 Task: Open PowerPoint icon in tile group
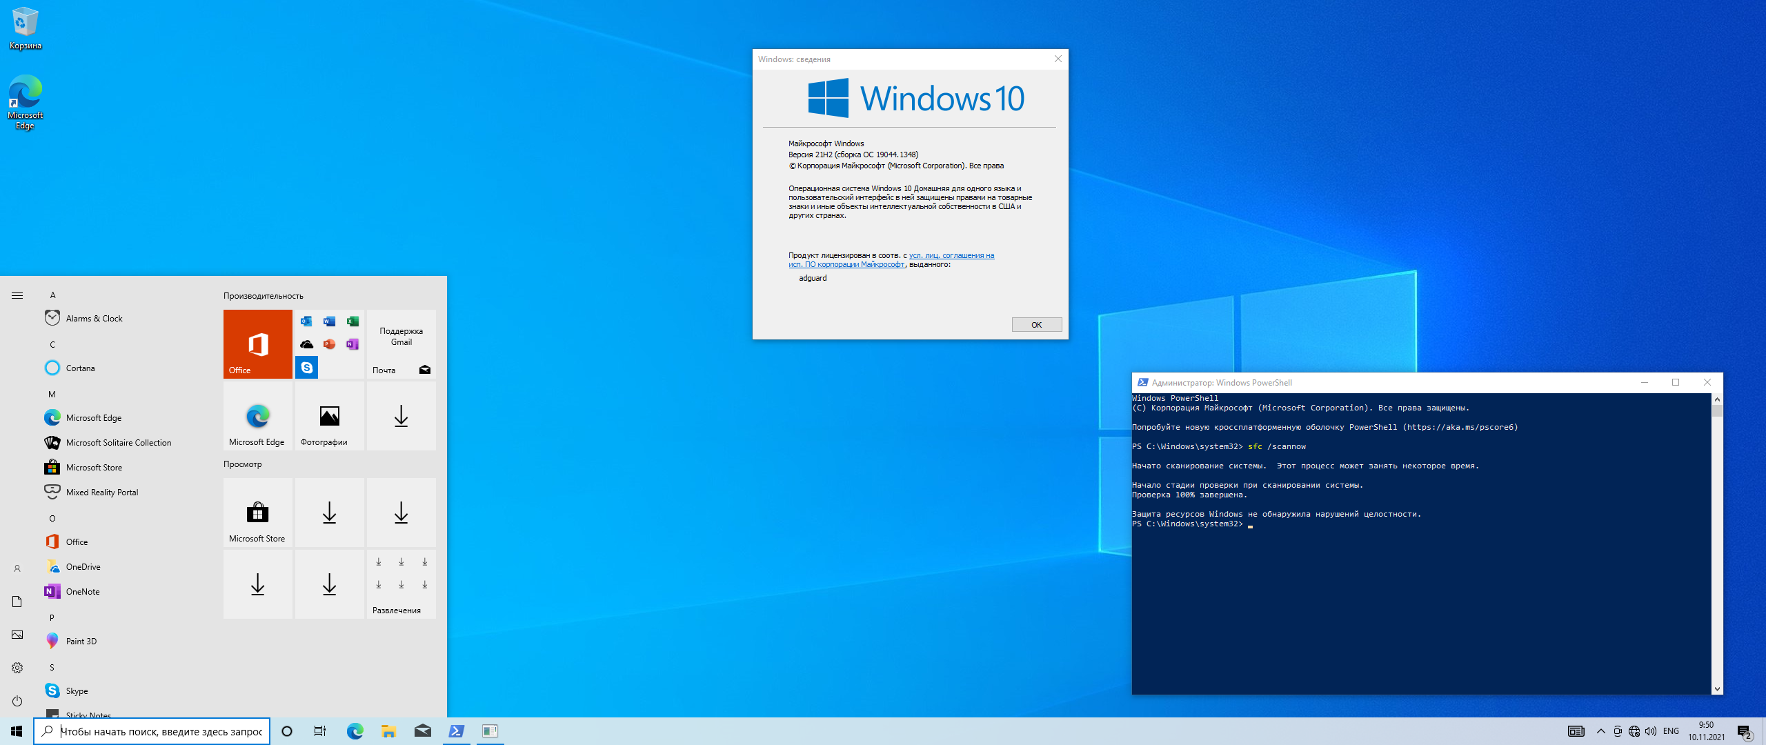pyautogui.click(x=329, y=344)
